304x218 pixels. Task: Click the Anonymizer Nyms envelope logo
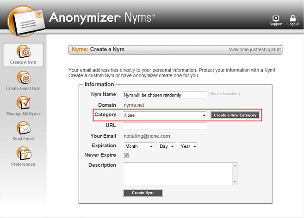25,18
